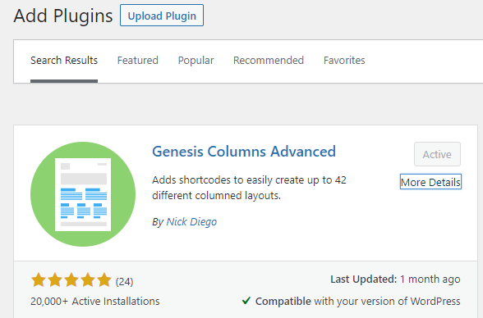Image resolution: width=483 pixels, height=318 pixels.
Task: Click the green compatibility checkmark icon
Action: (246, 301)
